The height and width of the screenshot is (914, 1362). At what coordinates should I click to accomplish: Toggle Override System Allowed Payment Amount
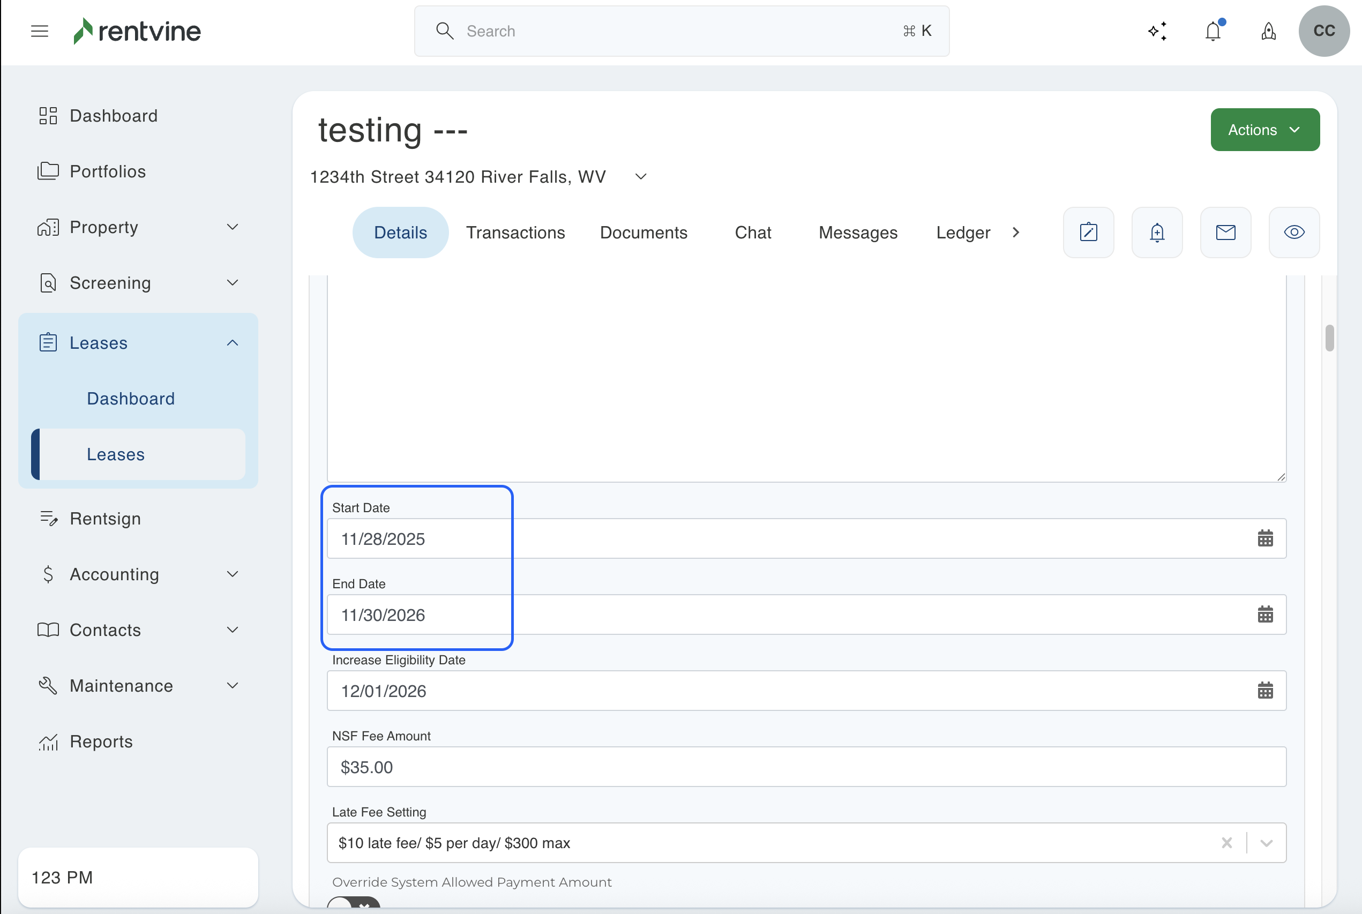[353, 903]
